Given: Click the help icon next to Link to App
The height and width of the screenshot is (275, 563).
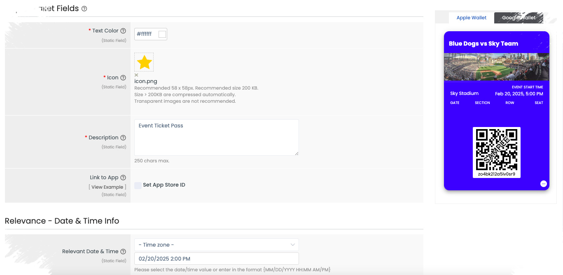Looking at the screenshot, I should tap(123, 178).
